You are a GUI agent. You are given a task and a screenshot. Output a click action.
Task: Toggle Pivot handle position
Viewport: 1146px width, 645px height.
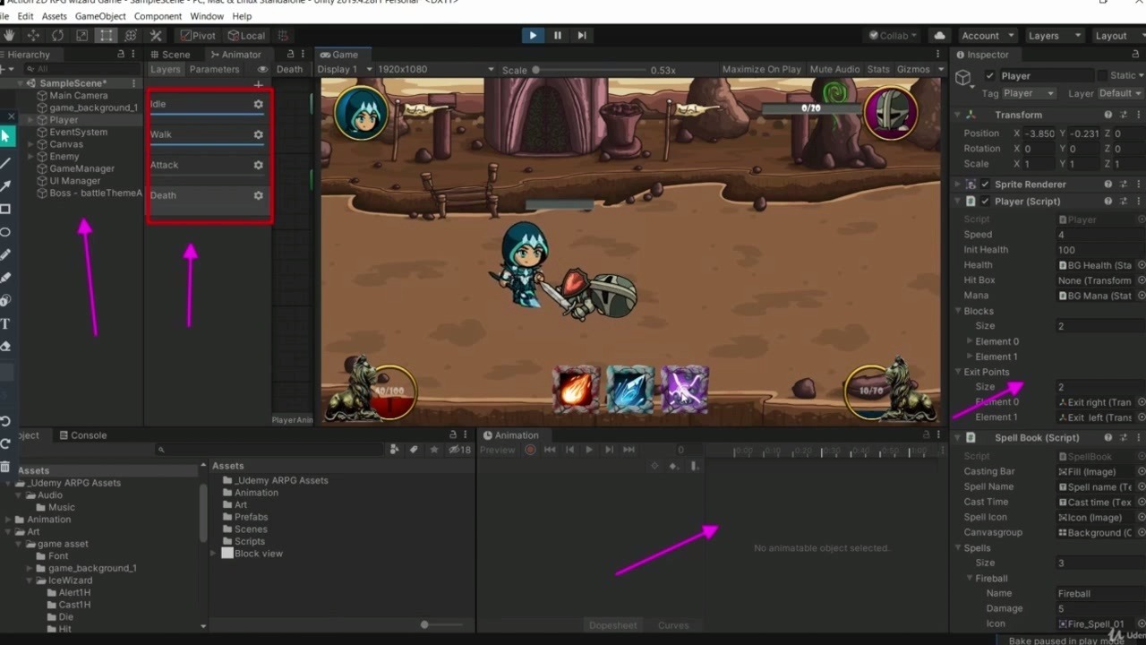coord(197,35)
